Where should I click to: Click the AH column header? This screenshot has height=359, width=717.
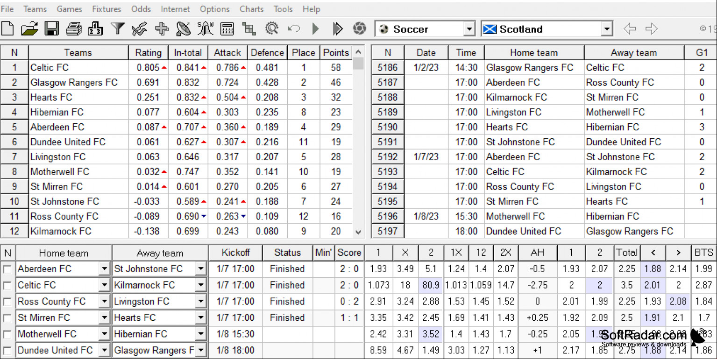click(538, 253)
